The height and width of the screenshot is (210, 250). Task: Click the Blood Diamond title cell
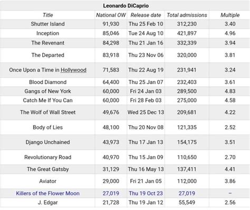47,82
